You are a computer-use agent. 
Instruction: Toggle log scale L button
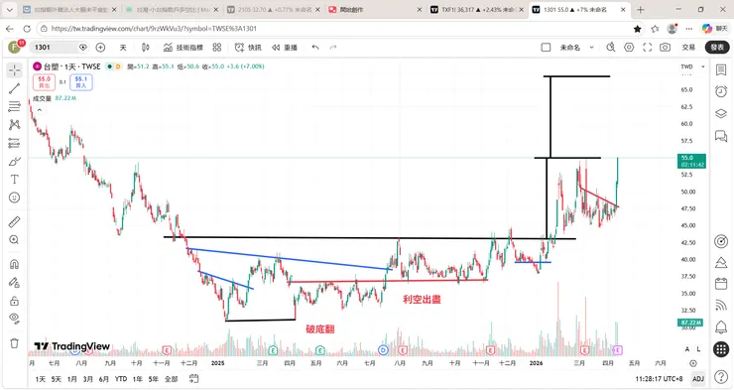699,349
